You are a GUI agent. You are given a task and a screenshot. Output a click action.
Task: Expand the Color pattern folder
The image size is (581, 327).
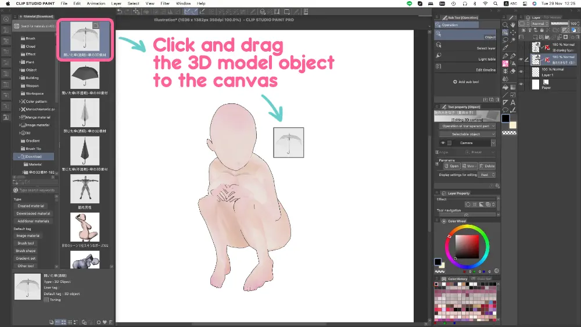[20, 101]
